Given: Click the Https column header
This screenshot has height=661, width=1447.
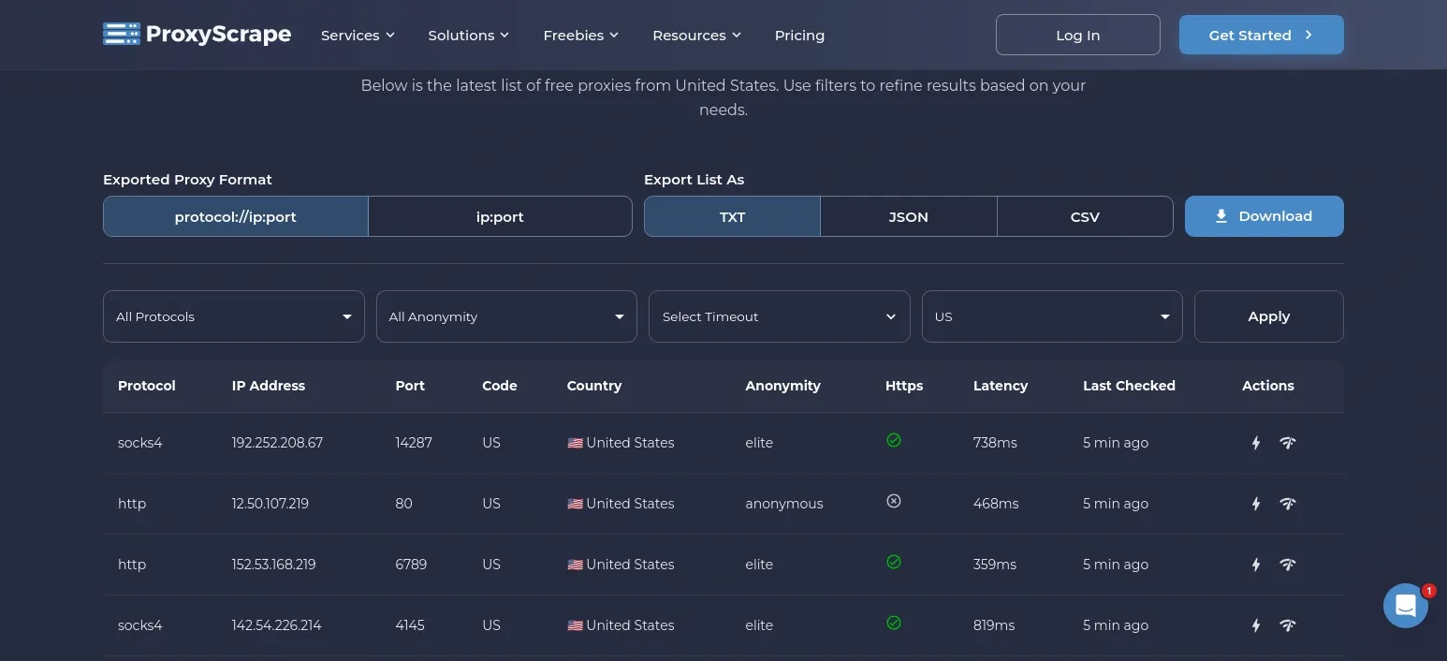Looking at the screenshot, I should (904, 386).
